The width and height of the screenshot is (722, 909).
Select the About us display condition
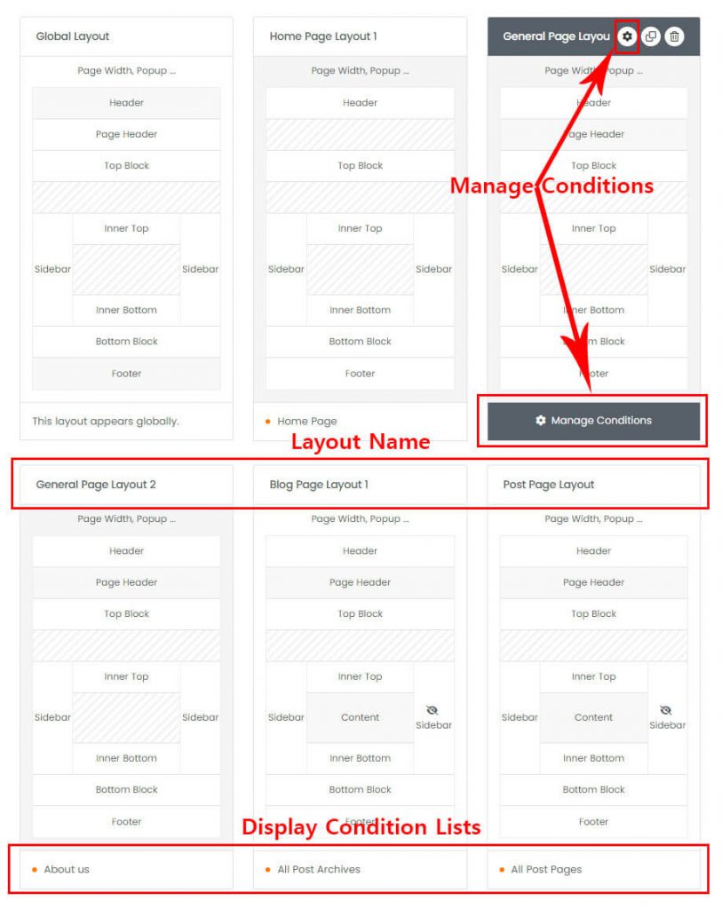tap(66, 870)
